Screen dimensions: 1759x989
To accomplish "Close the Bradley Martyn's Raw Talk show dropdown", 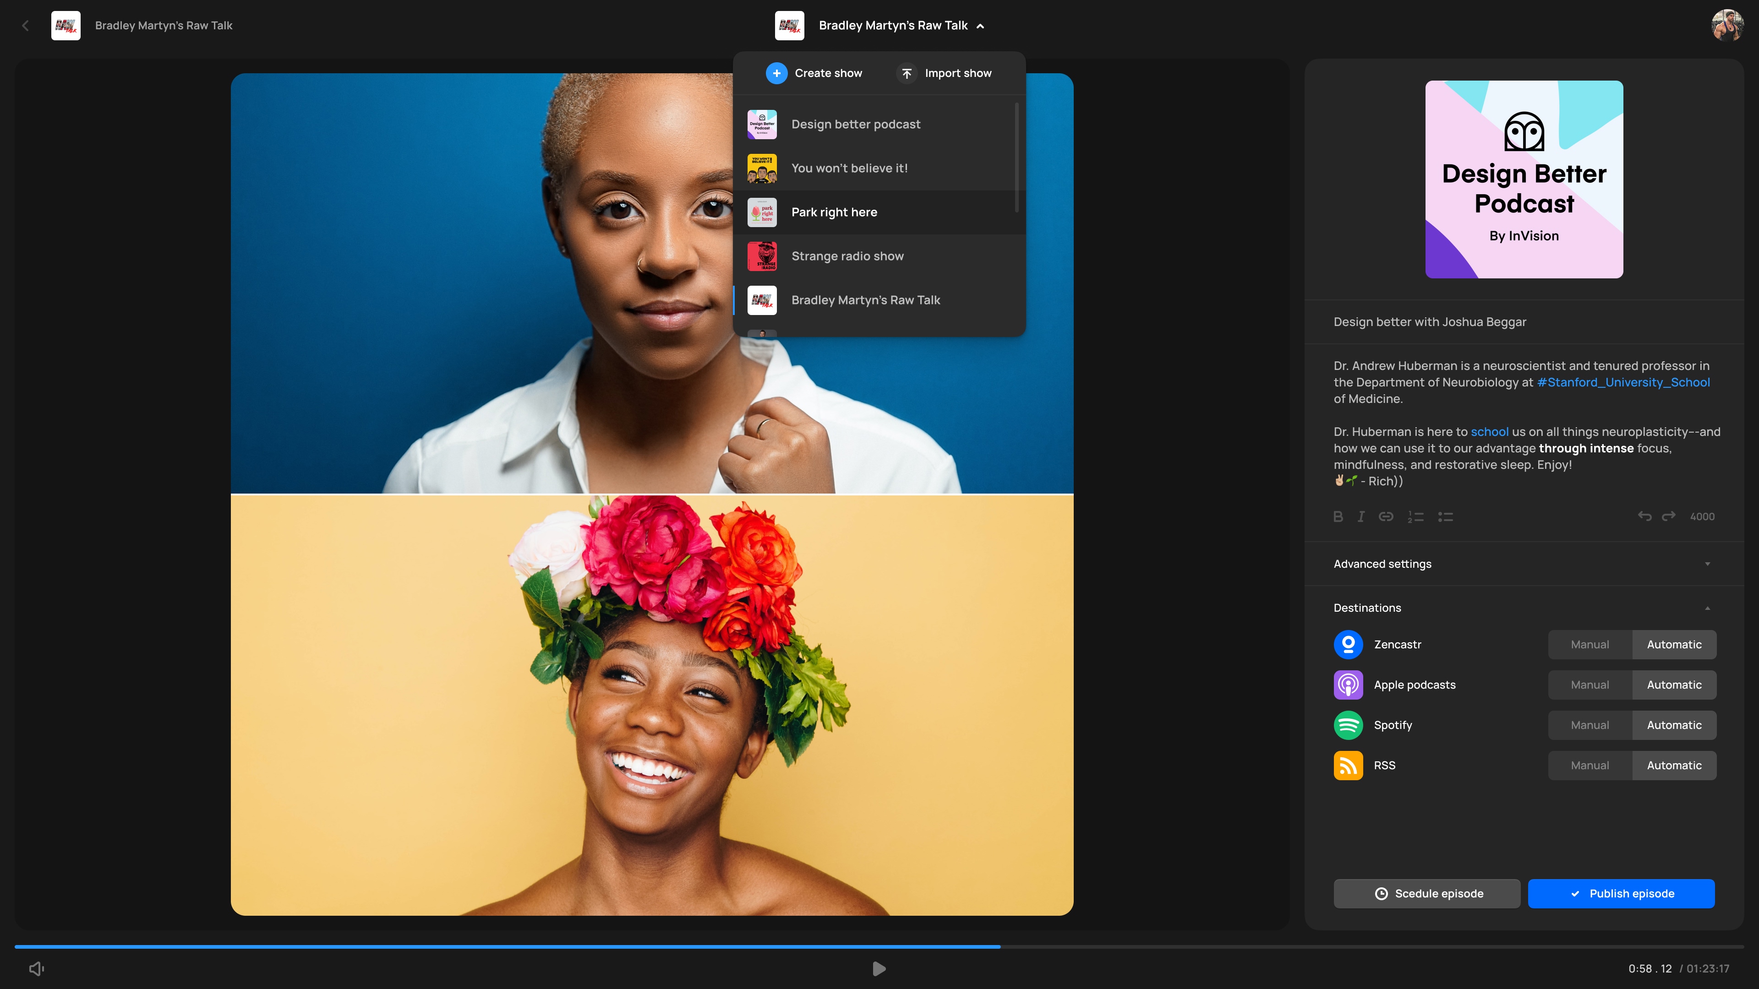I will click(x=980, y=26).
